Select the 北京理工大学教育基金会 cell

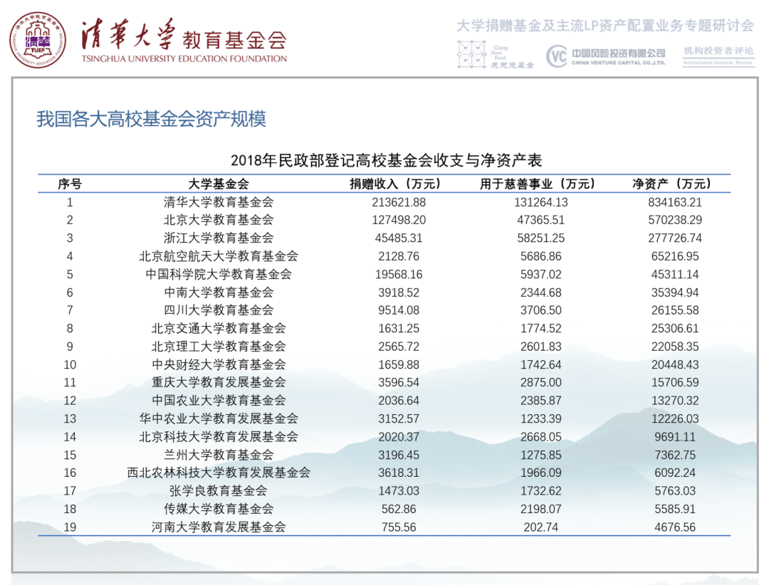tap(219, 346)
